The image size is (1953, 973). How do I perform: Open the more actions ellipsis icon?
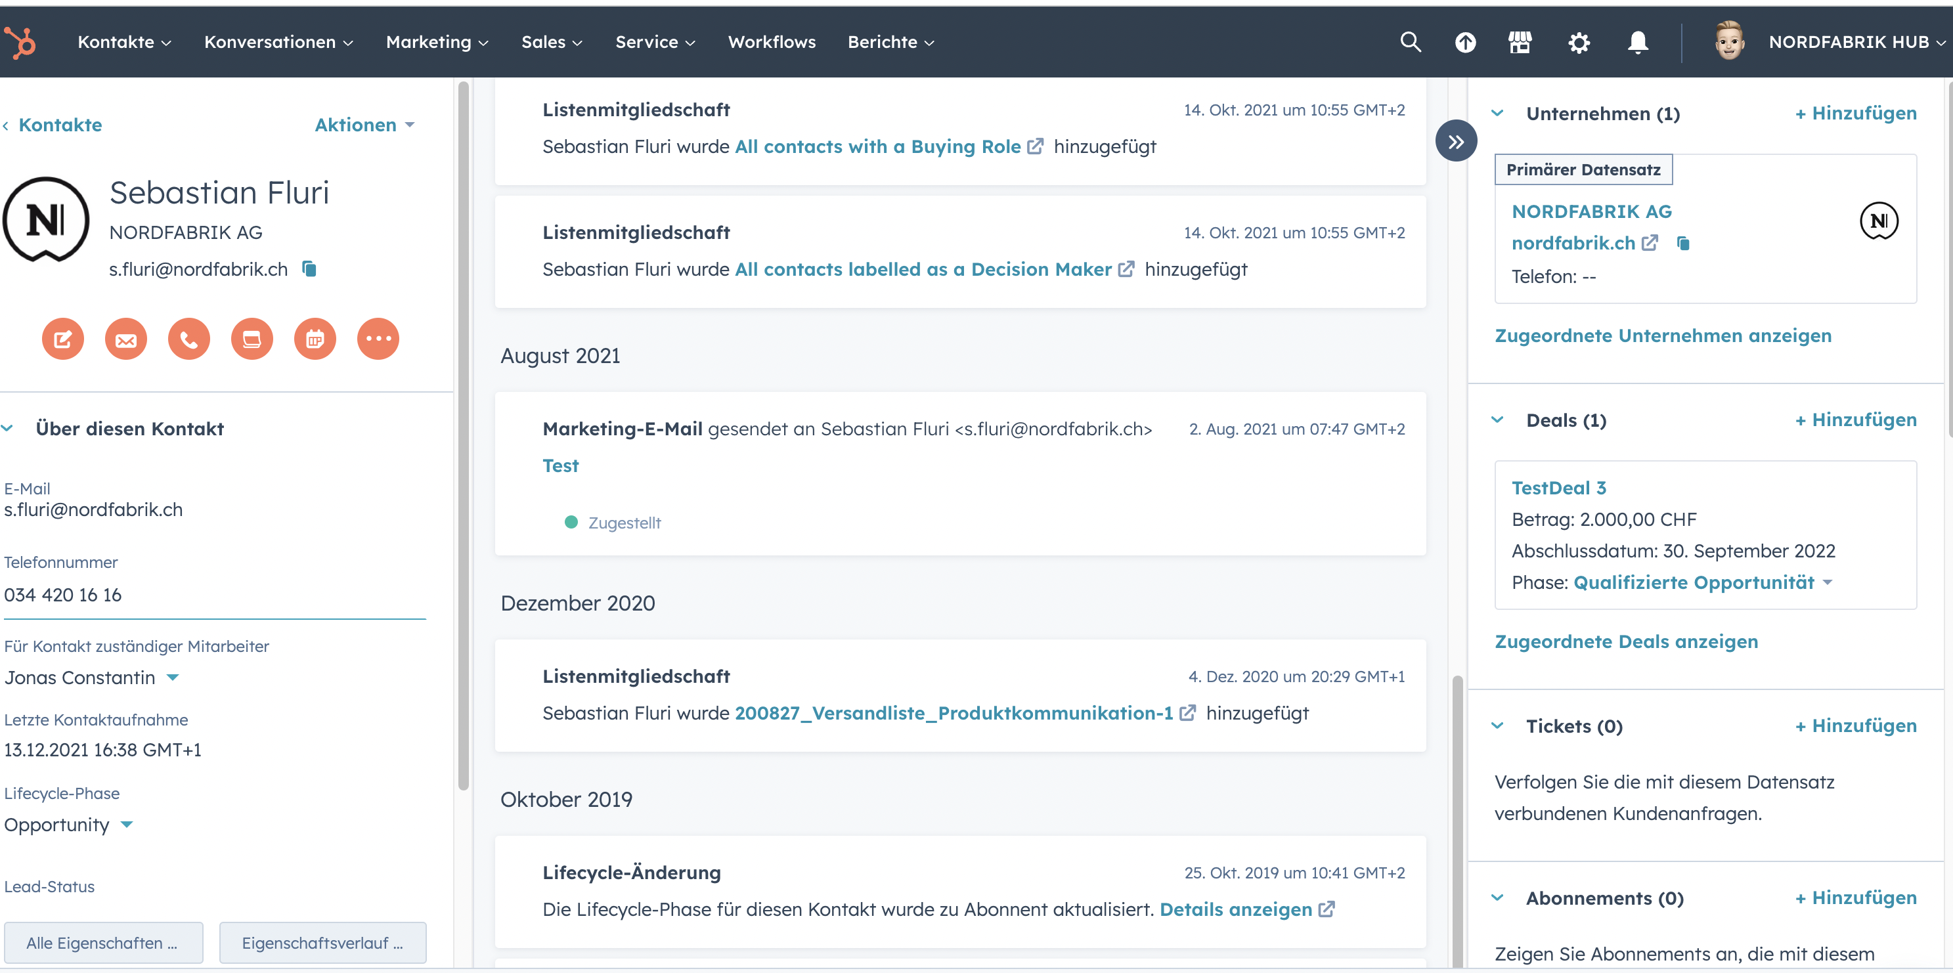378,339
